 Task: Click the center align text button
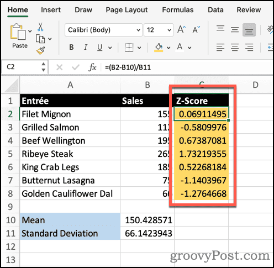pos(235,48)
